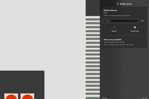Clear all notifications
149x99 pixels.
144,98
